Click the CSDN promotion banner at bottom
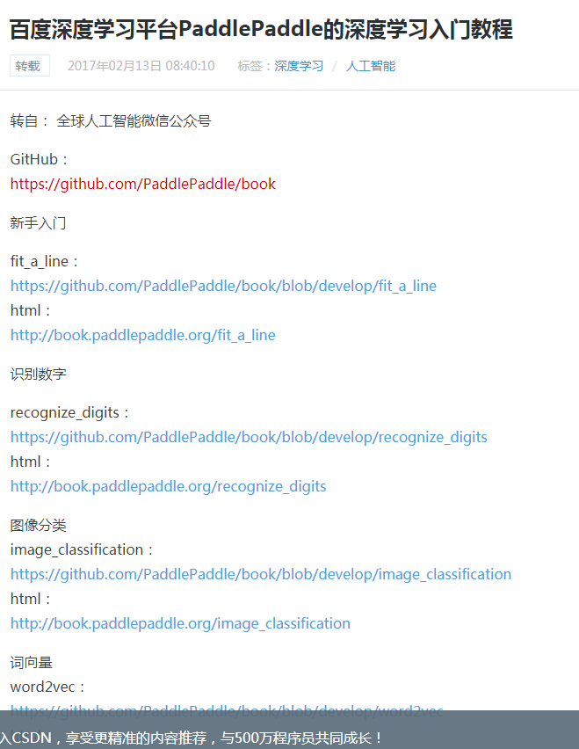 289,730
